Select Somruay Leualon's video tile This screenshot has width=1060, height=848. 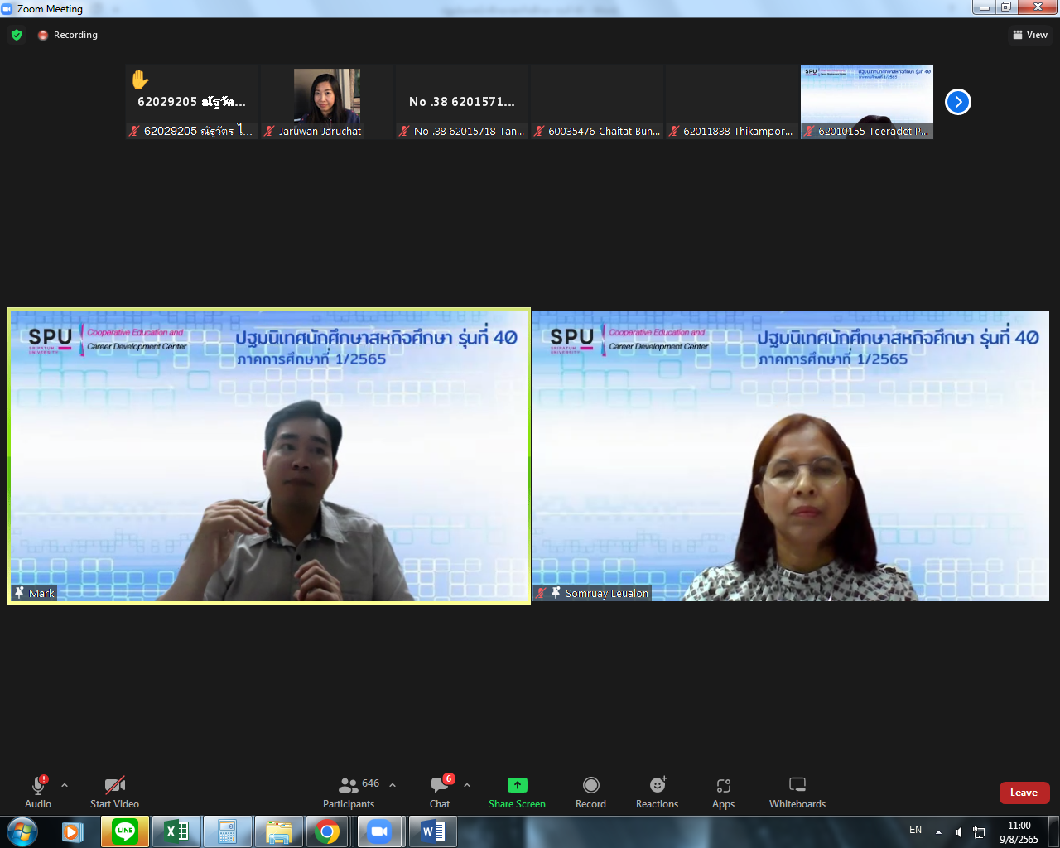790,455
